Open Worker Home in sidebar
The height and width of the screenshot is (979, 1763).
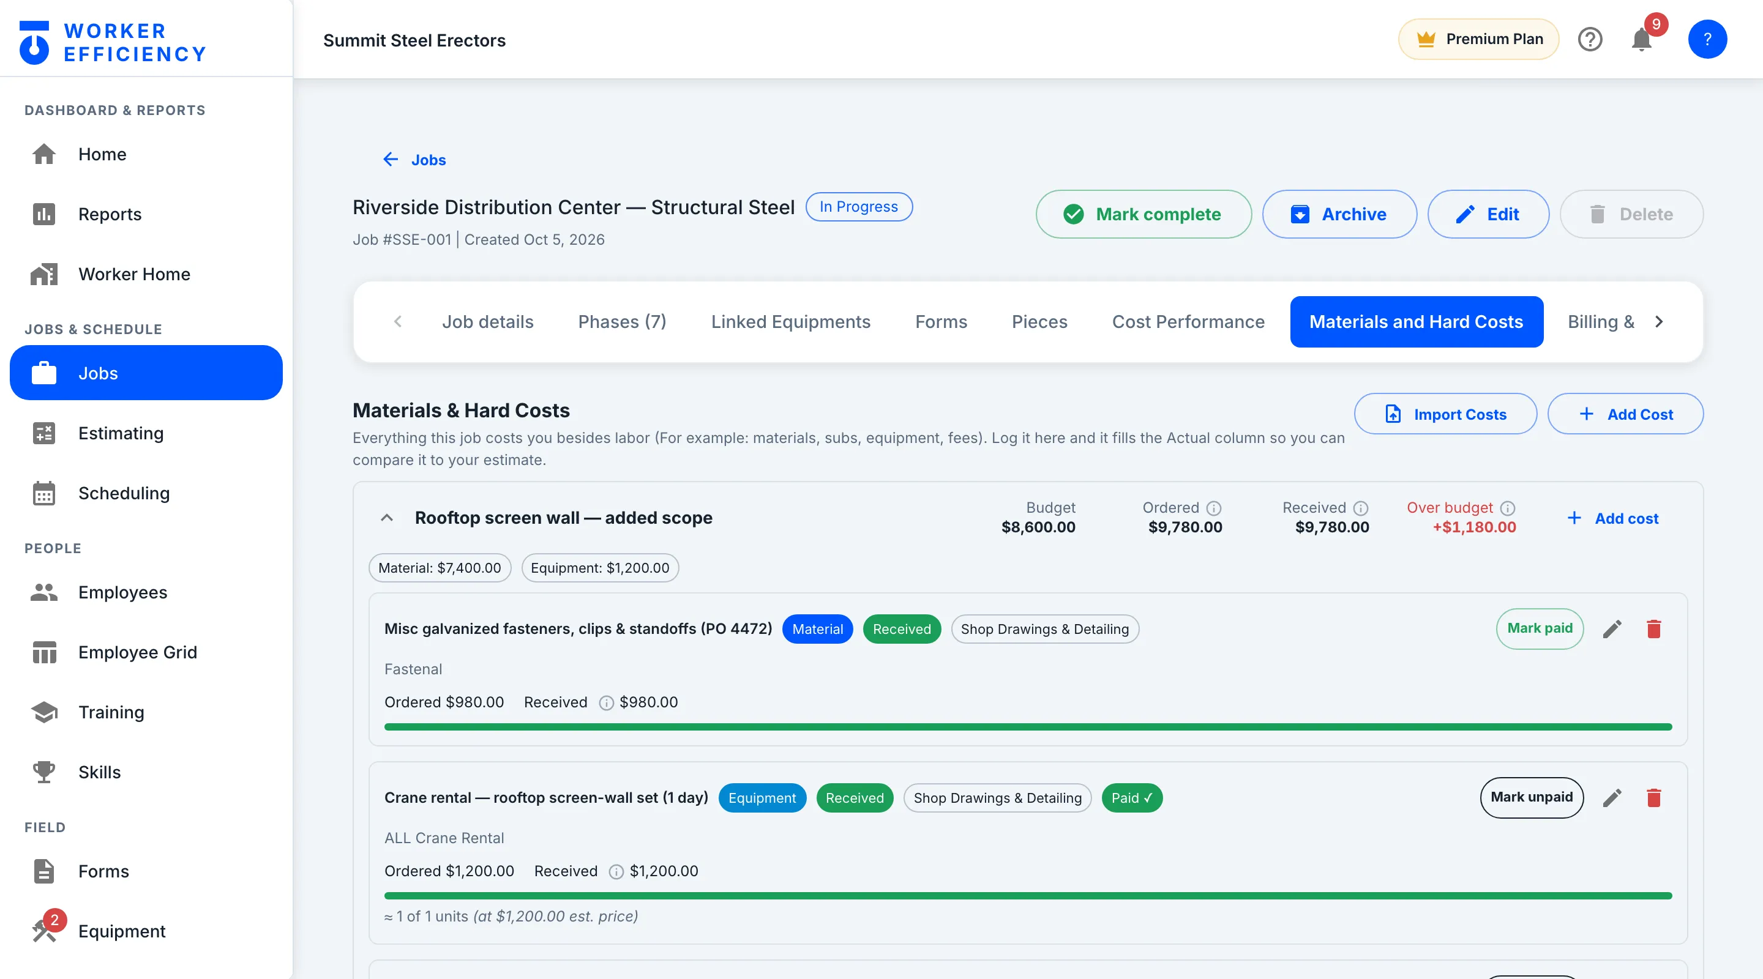146,274
